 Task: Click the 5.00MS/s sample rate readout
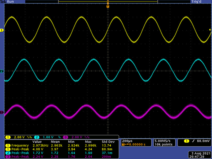point(163,141)
